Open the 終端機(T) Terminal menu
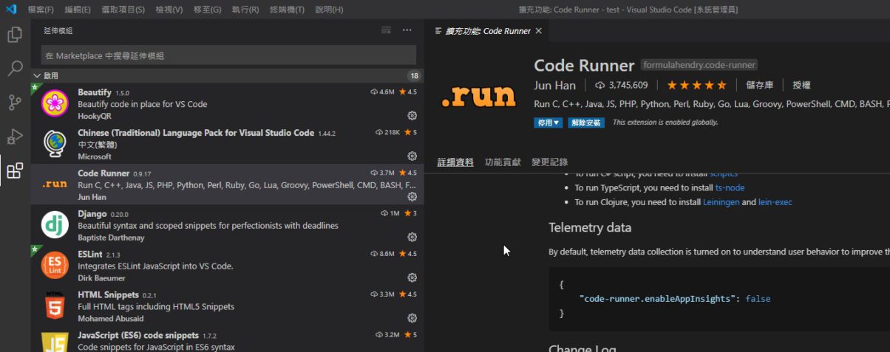Screen dimensions: 890x352 pyautogui.click(x=287, y=10)
